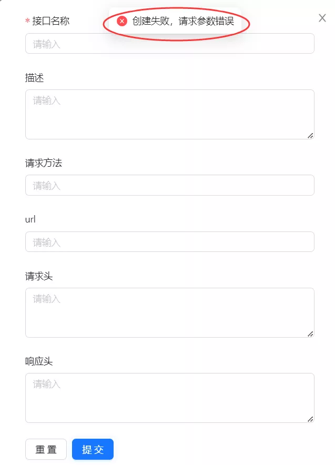The width and height of the screenshot is (335, 465).
Task: Submit the form with 提交
Action: 93,449
